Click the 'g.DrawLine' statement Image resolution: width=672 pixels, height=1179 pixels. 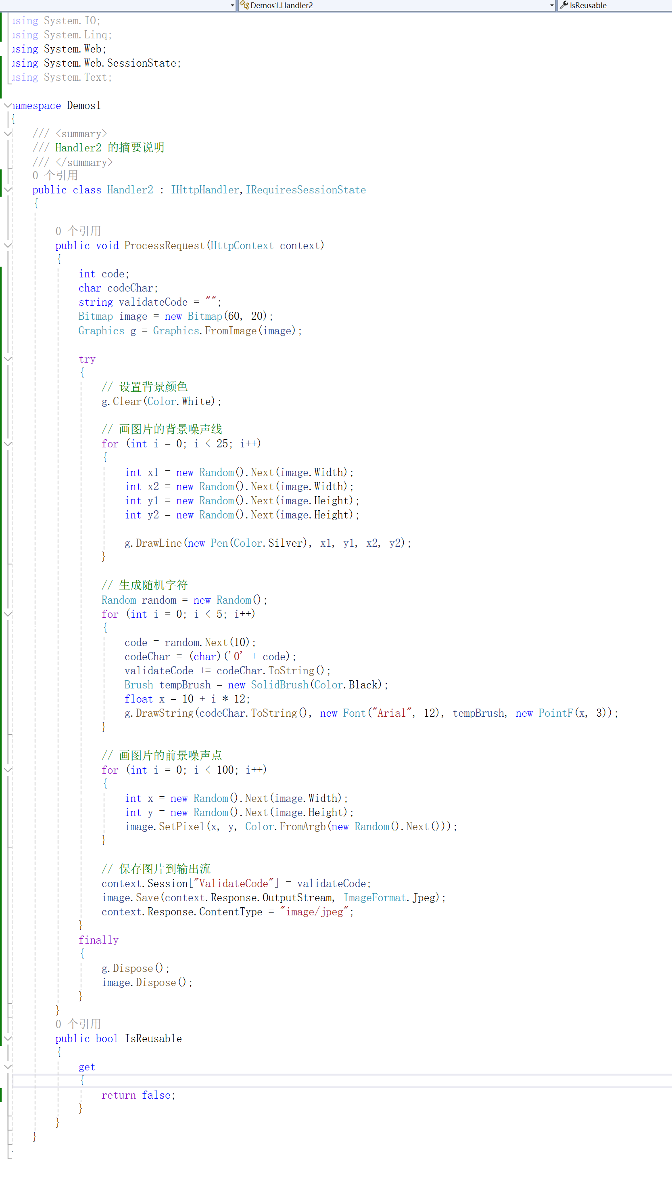point(268,543)
